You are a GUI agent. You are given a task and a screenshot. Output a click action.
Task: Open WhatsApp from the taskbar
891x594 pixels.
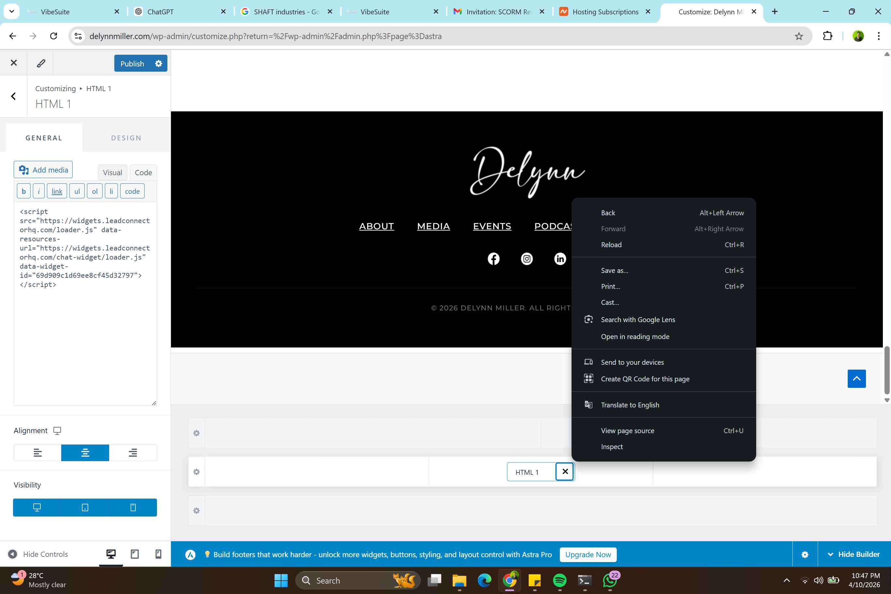coord(610,580)
